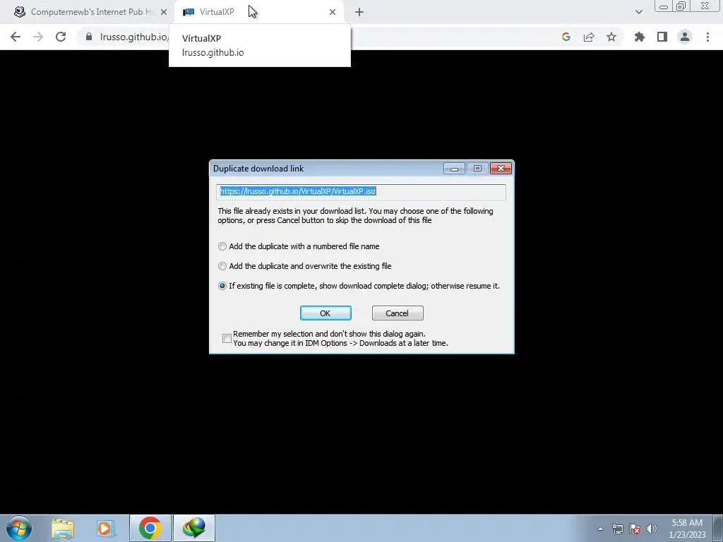
Task: Click the browser address bar URL text
Action: point(134,37)
